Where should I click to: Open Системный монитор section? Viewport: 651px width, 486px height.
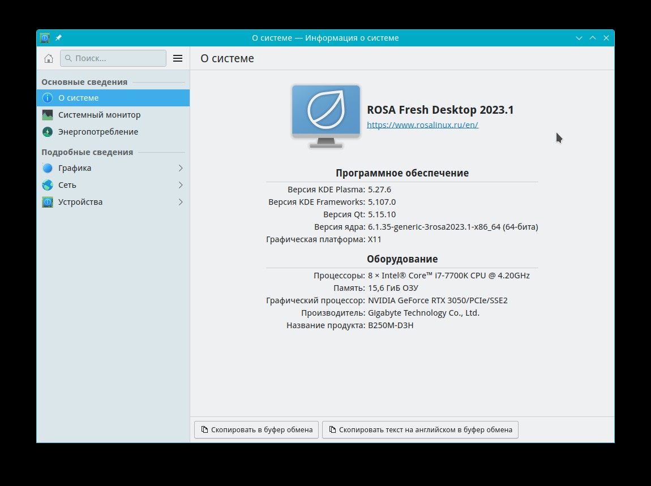click(113, 115)
